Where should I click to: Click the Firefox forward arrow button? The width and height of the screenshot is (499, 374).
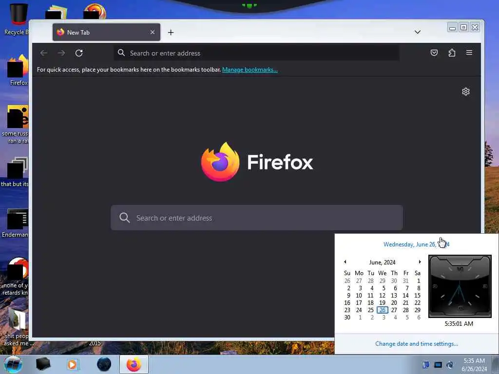pyautogui.click(x=61, y=53)
